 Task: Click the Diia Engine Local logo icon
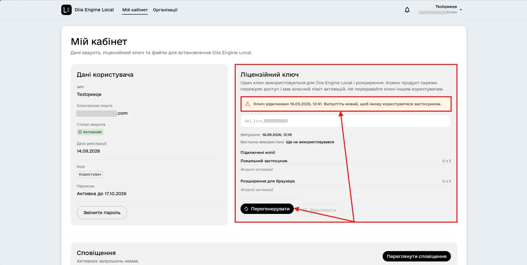pyautogui.click(x=66, y=10)
